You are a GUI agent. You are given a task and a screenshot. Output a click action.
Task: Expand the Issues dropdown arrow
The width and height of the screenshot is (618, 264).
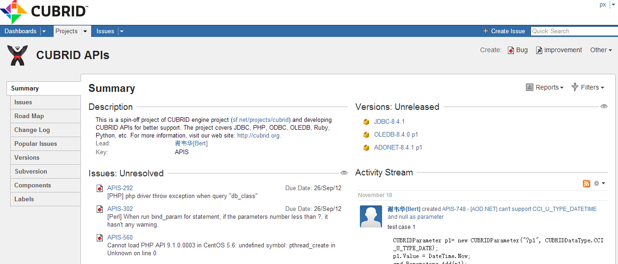point(121,31)
